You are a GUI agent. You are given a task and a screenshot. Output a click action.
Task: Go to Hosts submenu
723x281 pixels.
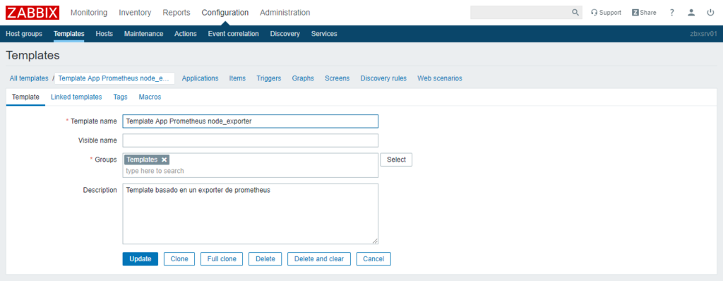click(x=104, y=34)
